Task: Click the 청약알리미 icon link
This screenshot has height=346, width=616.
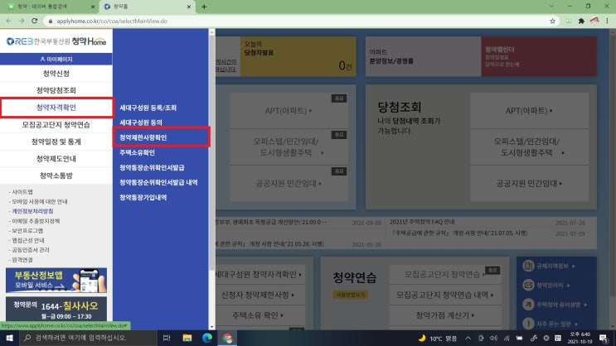Action: pos(546,286)
